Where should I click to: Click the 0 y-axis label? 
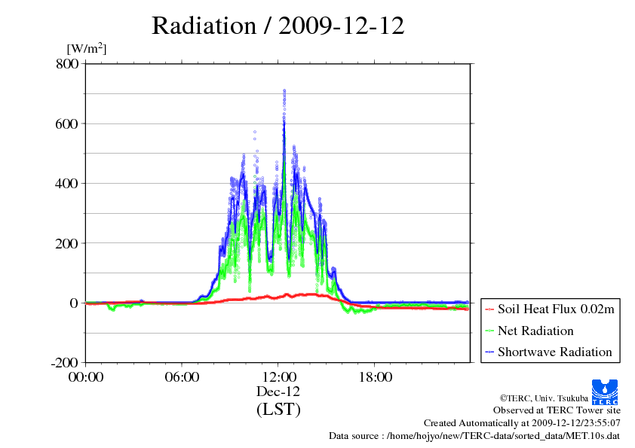click(74, 303)
